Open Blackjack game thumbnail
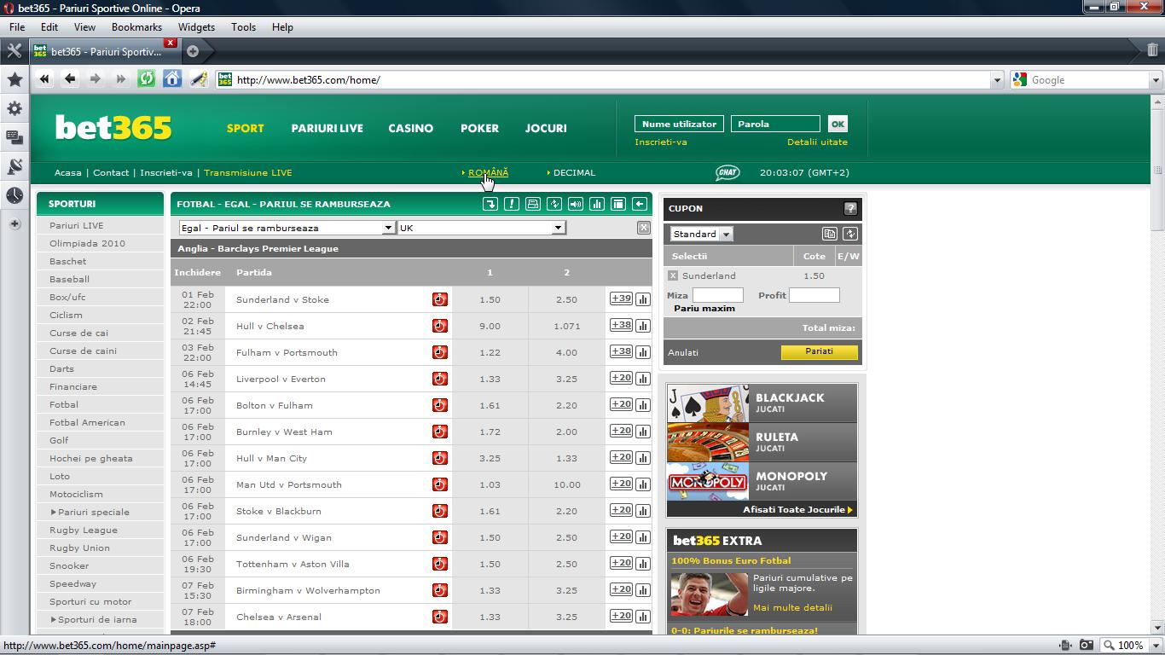Image resolution: width=1165 pixels, height=655 pixels. (x=708, y=403)
